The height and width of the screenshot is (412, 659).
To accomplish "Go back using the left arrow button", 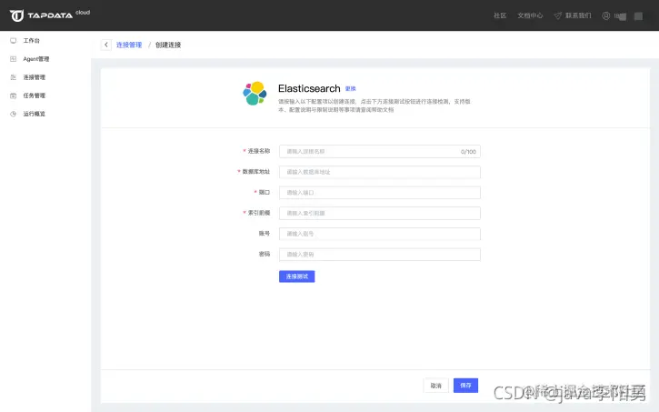I will (x=106, y=45).
